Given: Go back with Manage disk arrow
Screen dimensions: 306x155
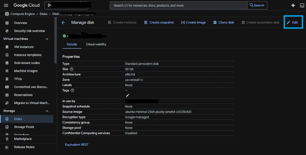Looking at the screenshot, I should (x=63, y=23).
